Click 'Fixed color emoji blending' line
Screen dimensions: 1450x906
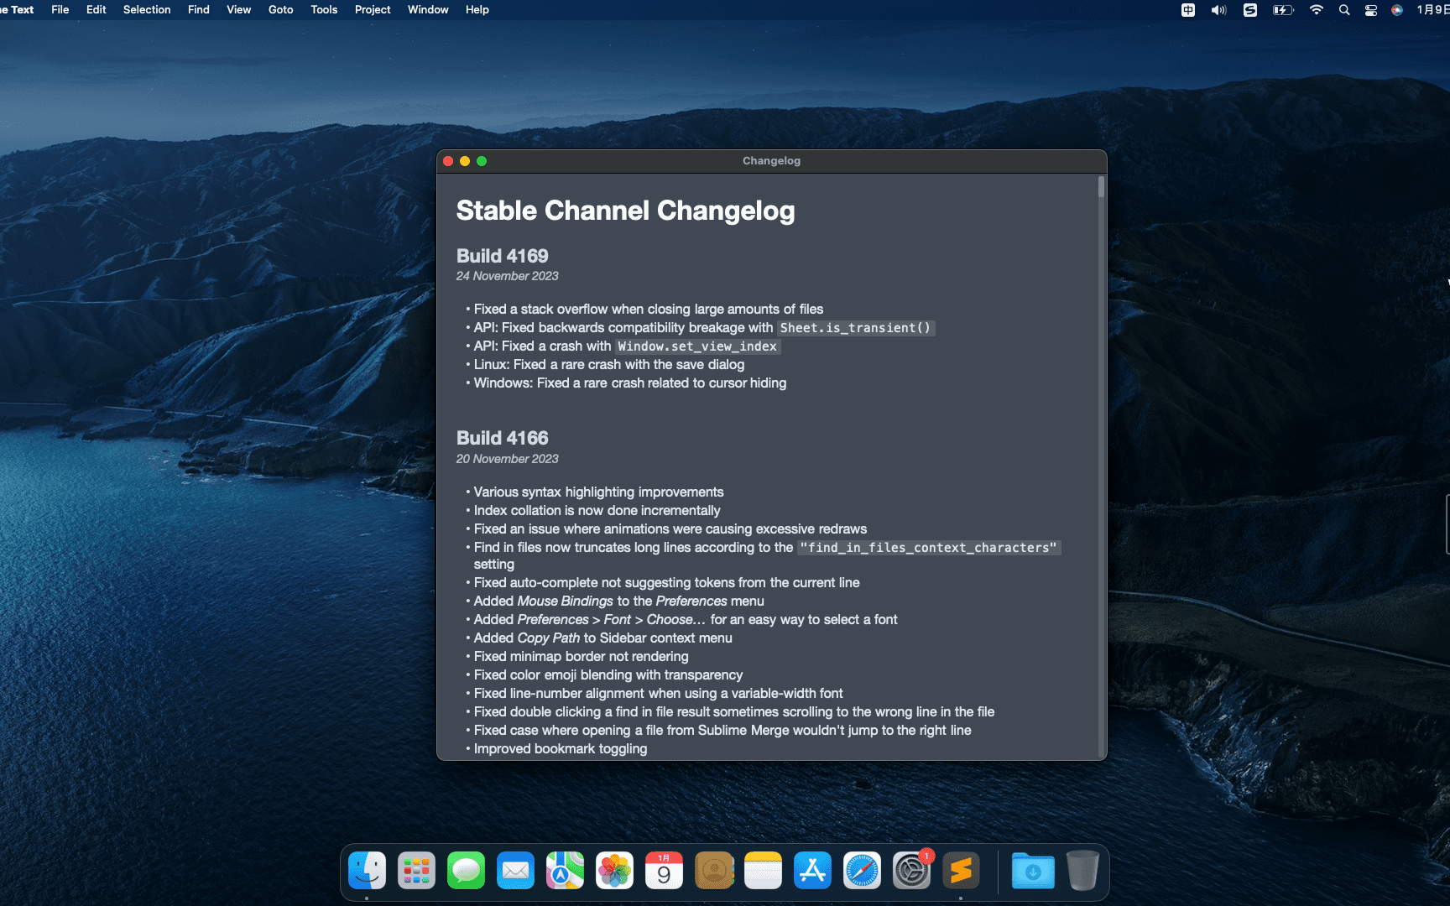[608, 675]
